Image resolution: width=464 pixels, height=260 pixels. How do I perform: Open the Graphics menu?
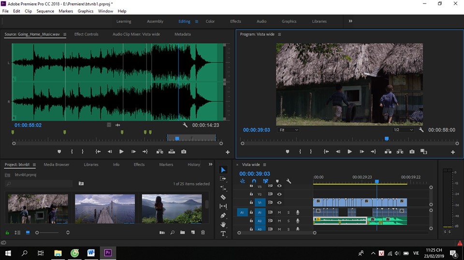pyautogui.click(x=86, y=11)
